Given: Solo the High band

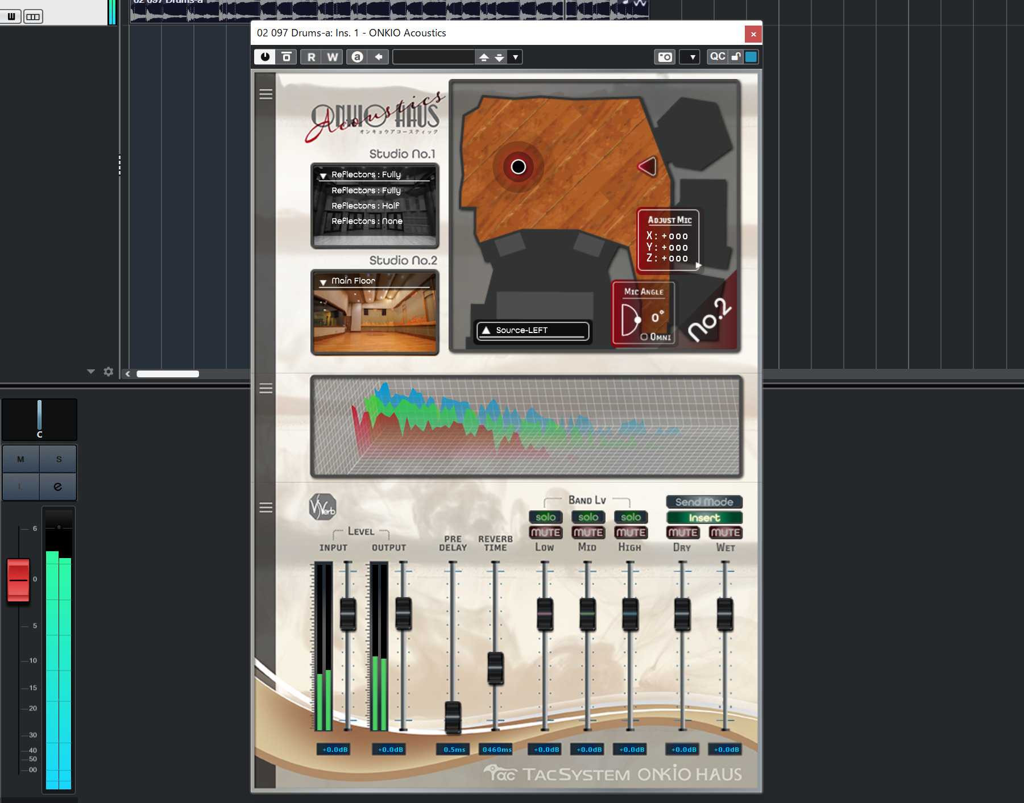Looking at the screenshot, I should [631, 517].
